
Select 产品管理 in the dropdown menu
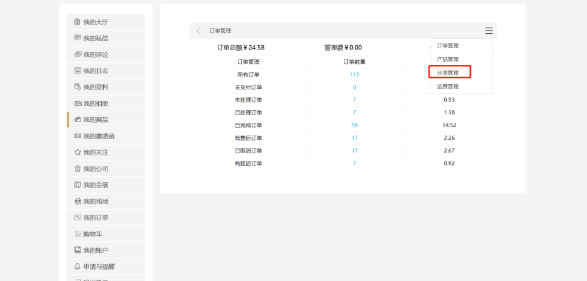(448, 59)
